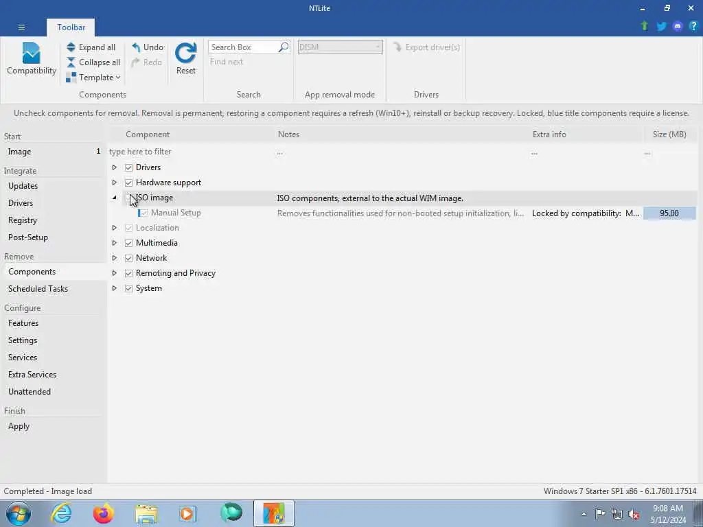Expand the Hardware support node
This screenshot has height=527, width=703.
115,183
